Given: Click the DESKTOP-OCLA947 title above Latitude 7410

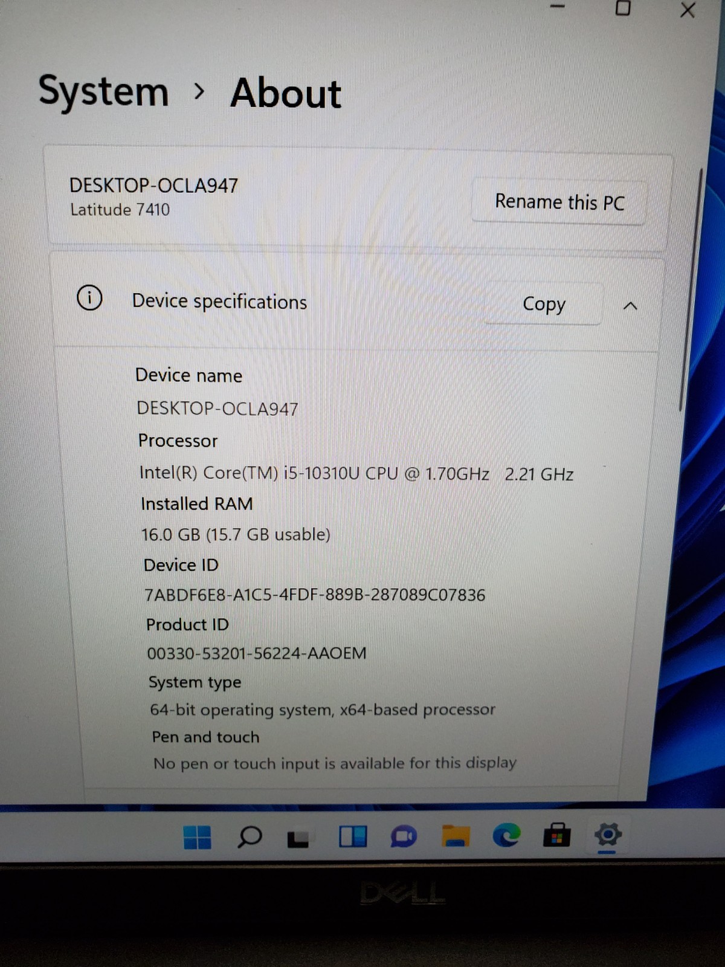Looking at the screenshot, I should pyautogui.click(x=153, y=185).
